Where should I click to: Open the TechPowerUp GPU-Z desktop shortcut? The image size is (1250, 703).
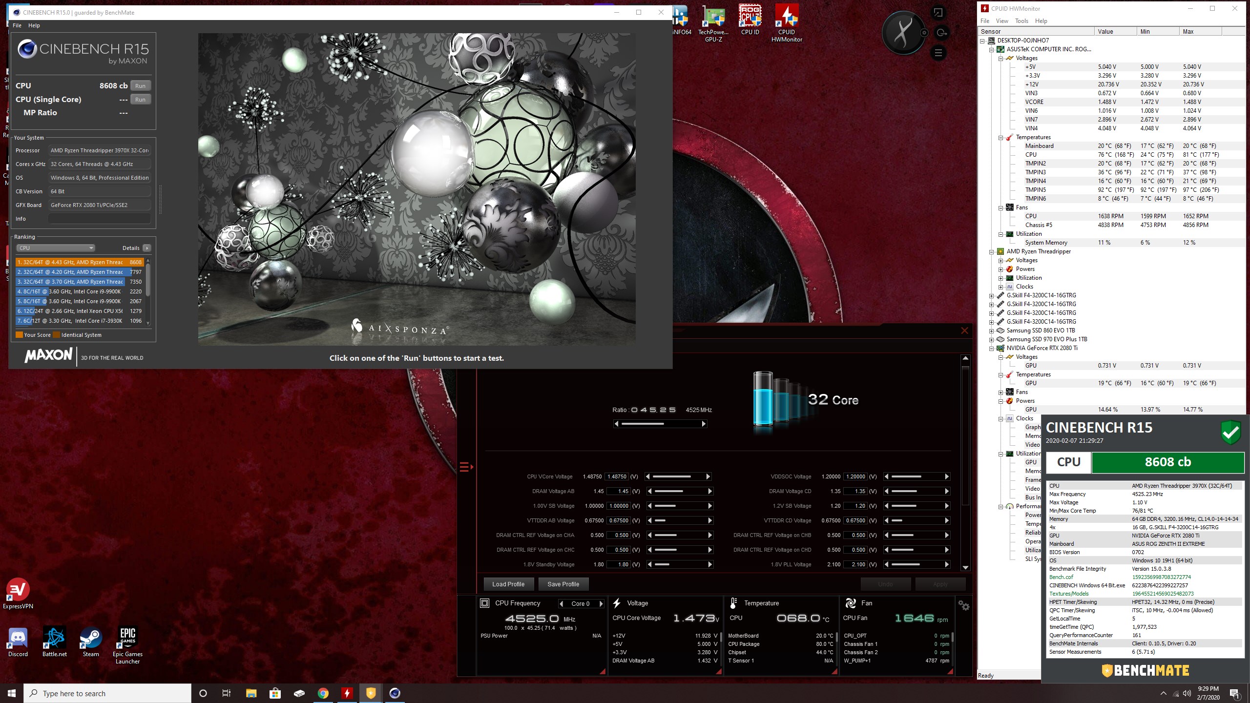point(713,22)
